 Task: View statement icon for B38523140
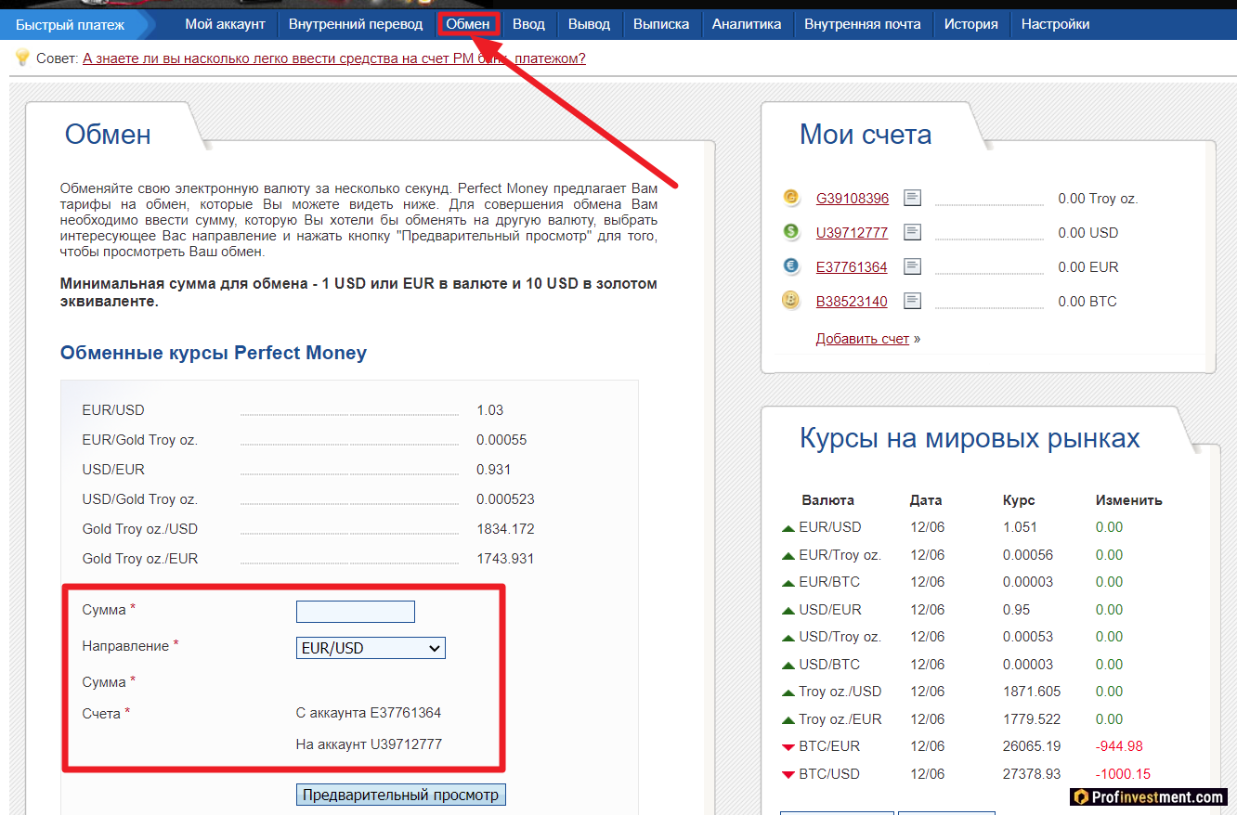pos(913,301)
